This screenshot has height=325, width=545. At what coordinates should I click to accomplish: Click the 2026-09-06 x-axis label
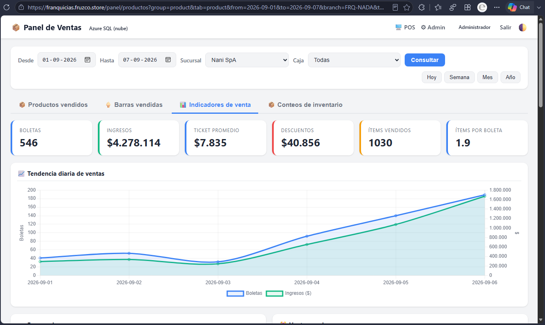click(x=485, y=282)
